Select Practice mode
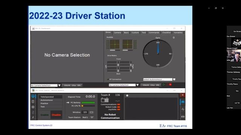This screenshot has width=241, height=135. pos(50,103)
